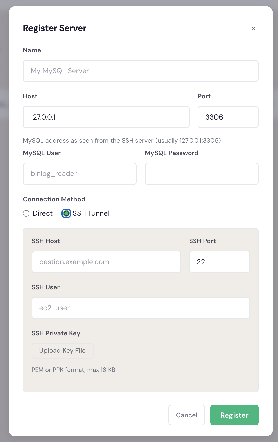This screenshot has height=442, width=278.
Task: Click the PEM or PPK format hint text
Action: click(x=74, y=370)
